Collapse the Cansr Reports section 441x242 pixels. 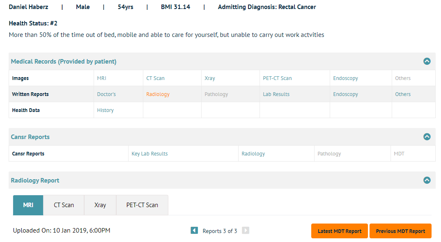(x=427, y=137)
